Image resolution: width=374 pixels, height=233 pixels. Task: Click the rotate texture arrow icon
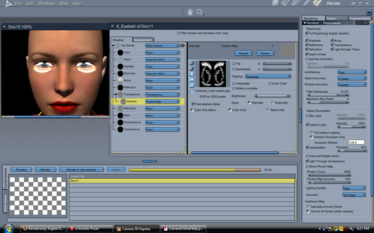click(192, 85)
